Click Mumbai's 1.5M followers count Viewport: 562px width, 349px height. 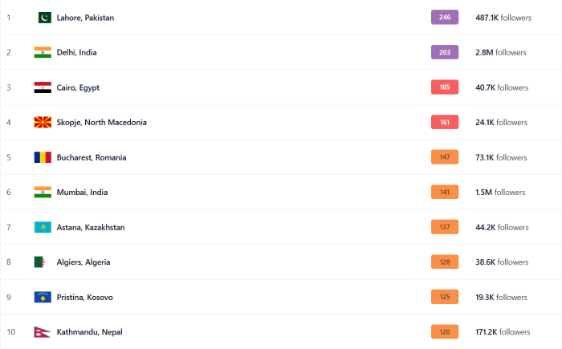click(x=500, y=192)
